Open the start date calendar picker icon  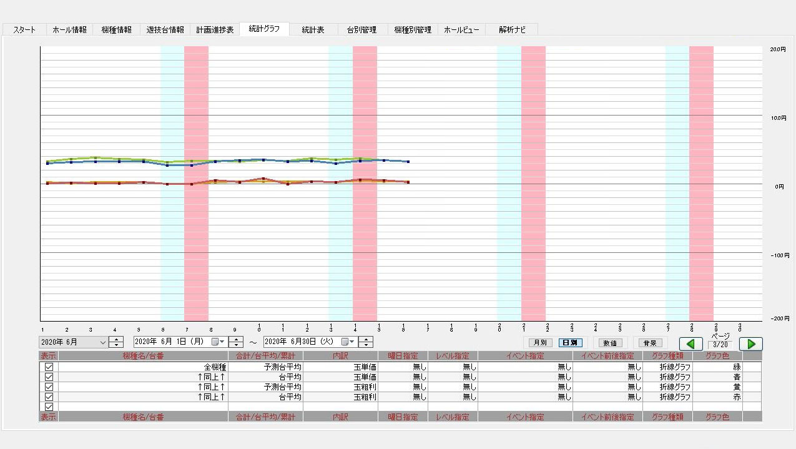tap(217, 342)
